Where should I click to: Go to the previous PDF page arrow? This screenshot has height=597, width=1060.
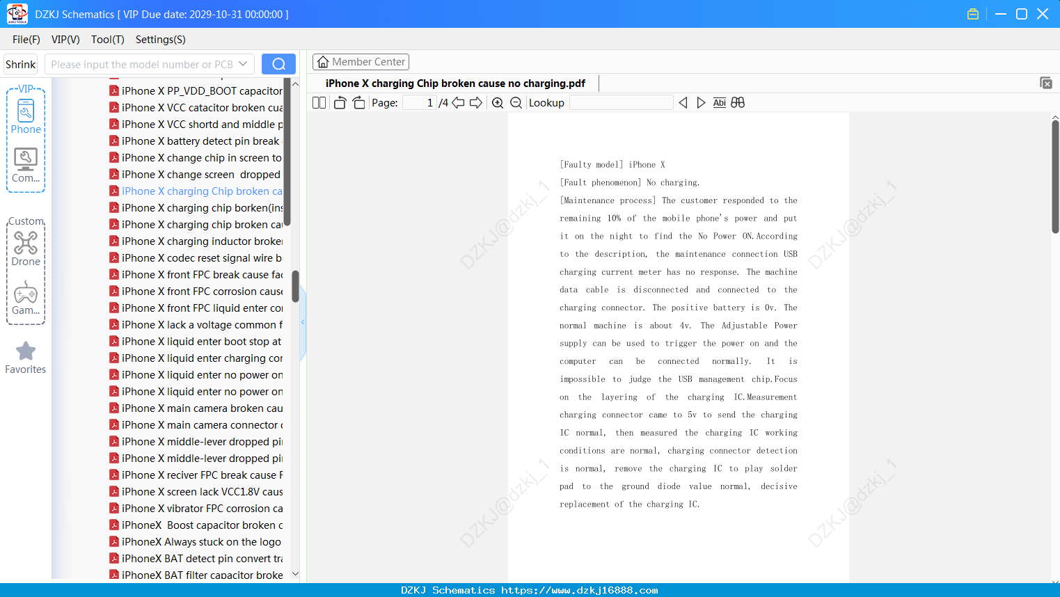point(458,103)
